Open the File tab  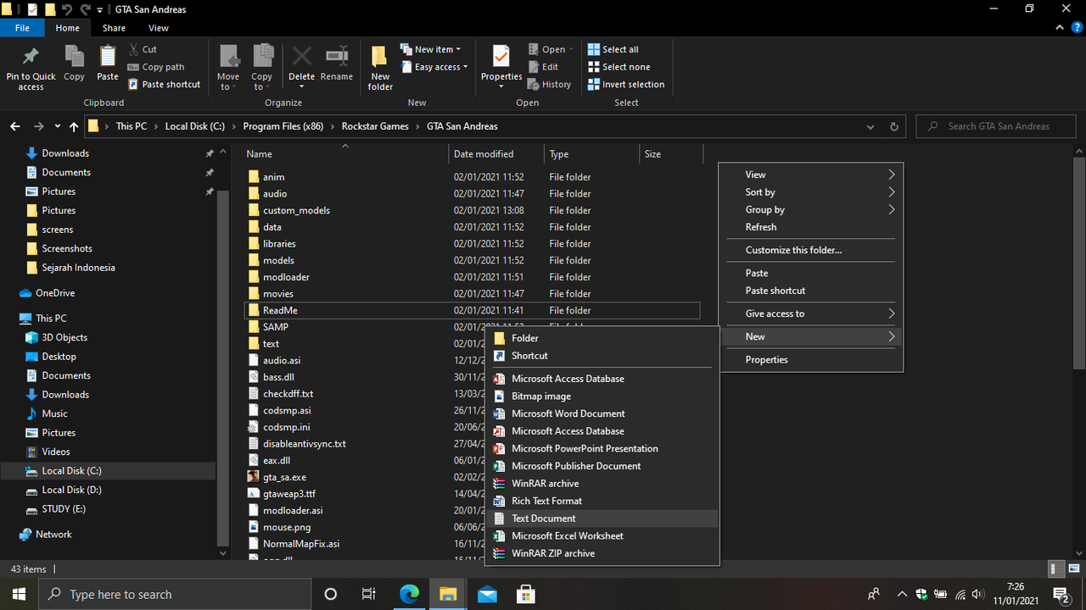[22, 28]
